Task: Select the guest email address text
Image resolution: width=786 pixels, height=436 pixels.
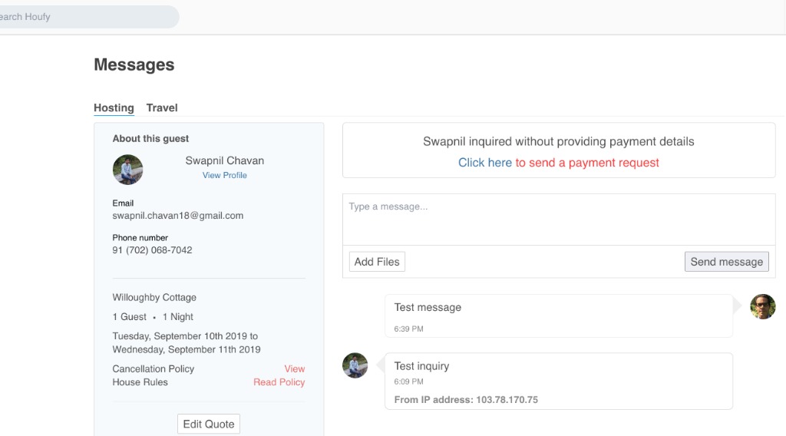Action: coord(177,216)
